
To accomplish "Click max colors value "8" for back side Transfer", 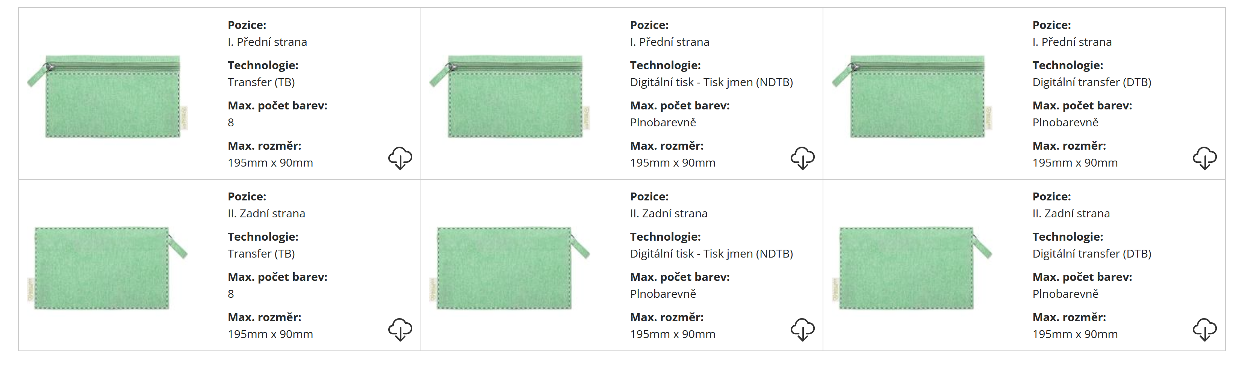I will click(231, 294).
